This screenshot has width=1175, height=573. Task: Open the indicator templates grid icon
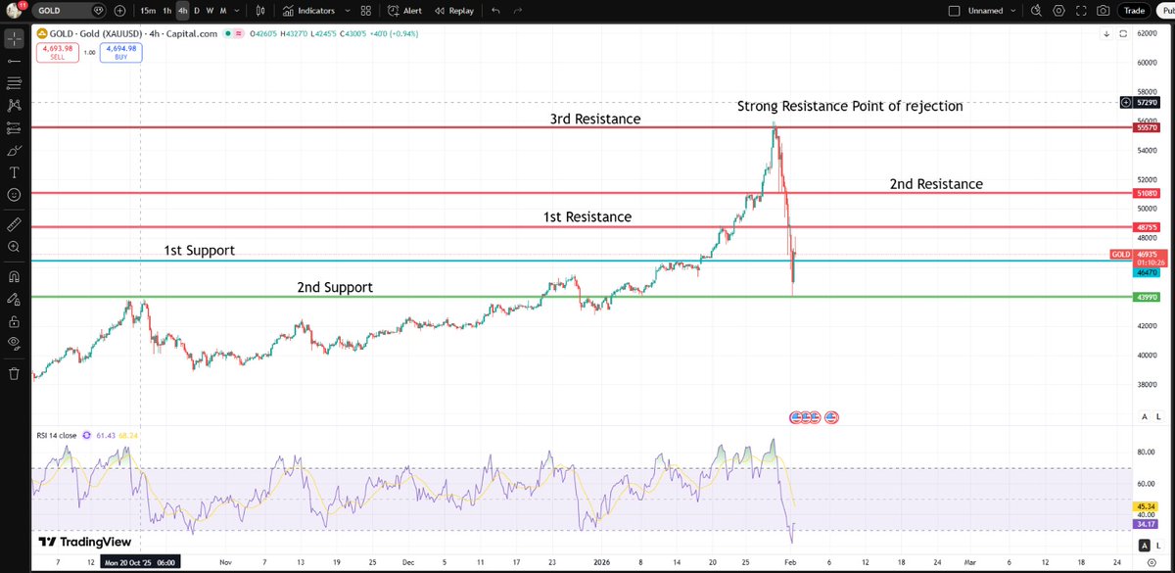coord(368,11)
